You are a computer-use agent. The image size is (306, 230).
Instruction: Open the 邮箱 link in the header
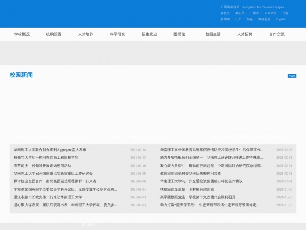coord(249,19)
